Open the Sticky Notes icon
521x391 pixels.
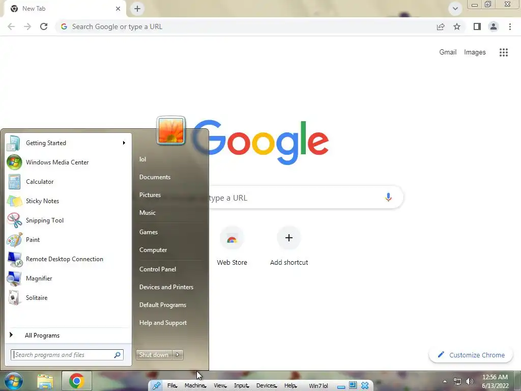click(x=14, y=201)
